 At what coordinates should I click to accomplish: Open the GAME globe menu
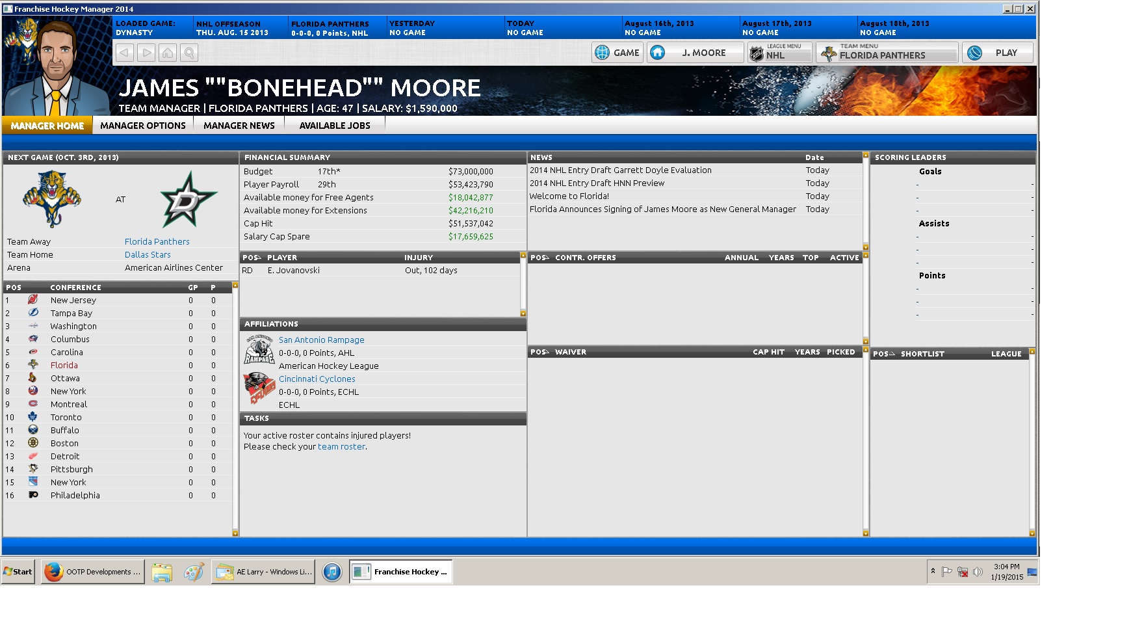tap(617, 53)
